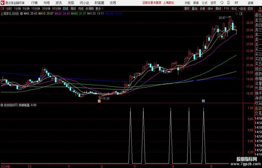Click the blue 财 financial marker
This screenshot has width=262, height=168.
[203, 101]
